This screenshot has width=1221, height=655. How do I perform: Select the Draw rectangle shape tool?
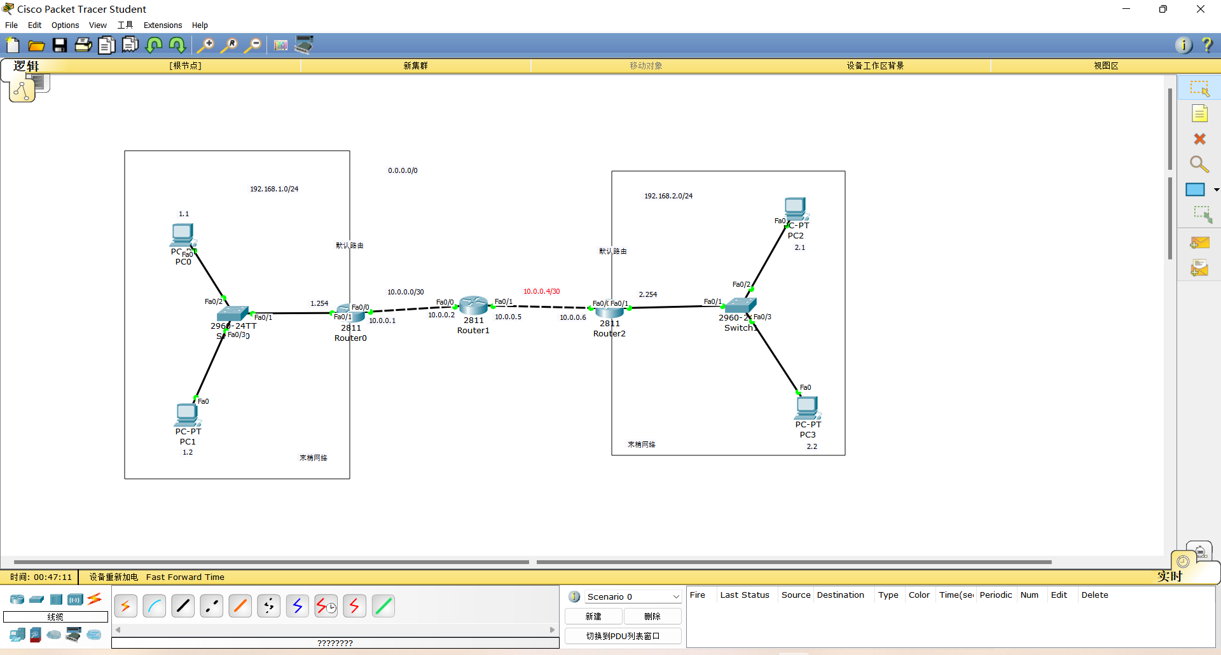coord(1195,190)
